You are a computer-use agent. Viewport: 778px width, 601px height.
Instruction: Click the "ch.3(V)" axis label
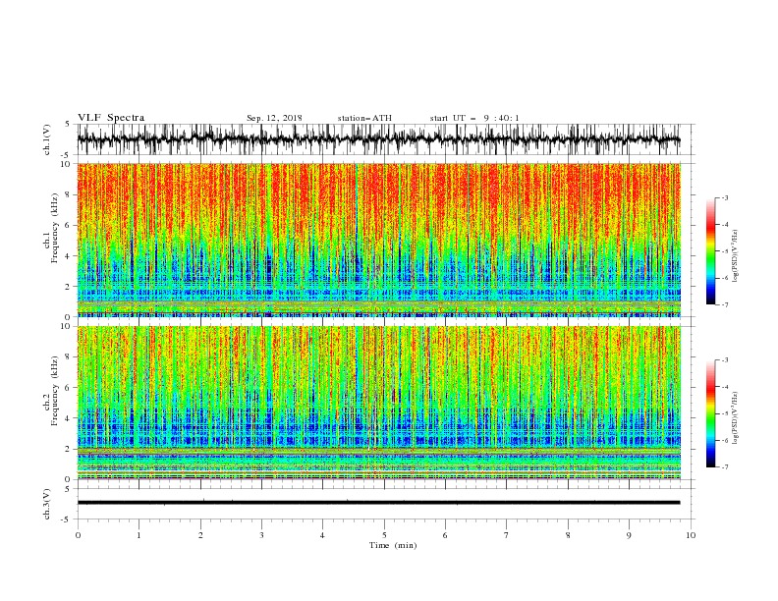[47, 504]
